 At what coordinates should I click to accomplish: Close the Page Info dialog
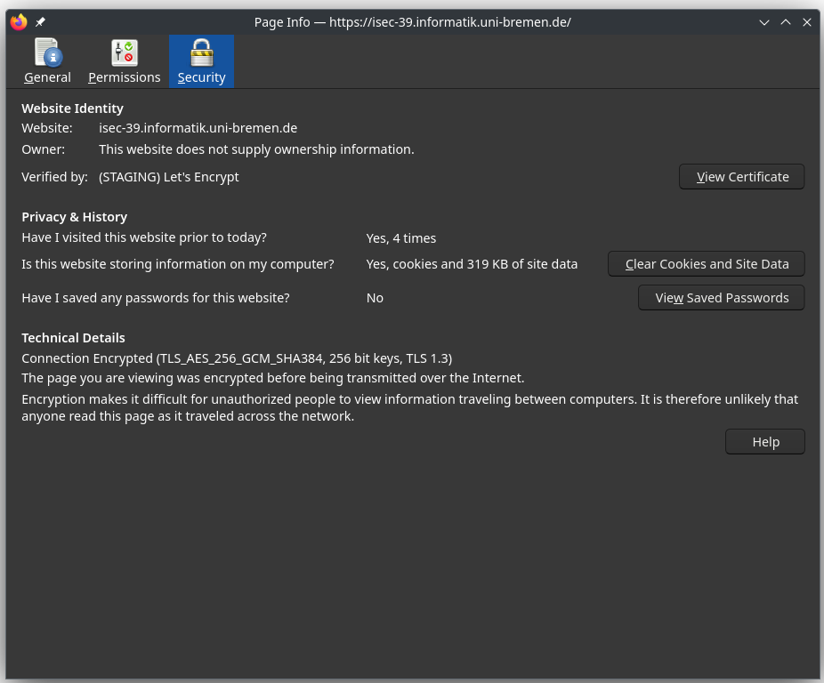coord(807,22)
